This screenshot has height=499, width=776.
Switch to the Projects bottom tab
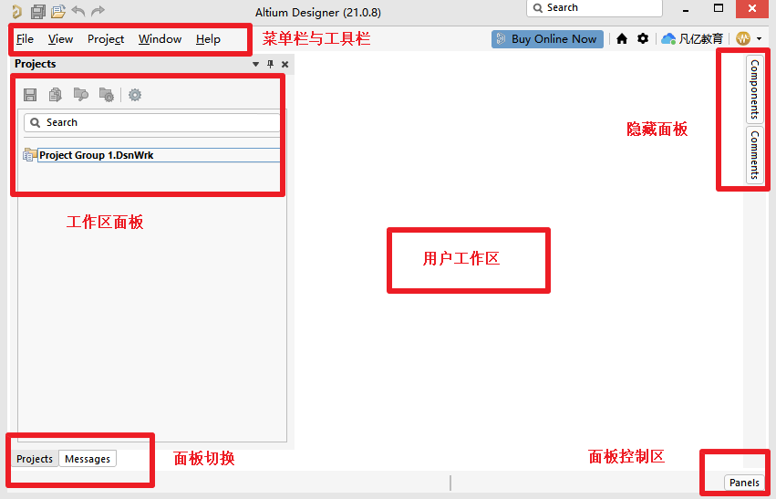coord(35,459)
